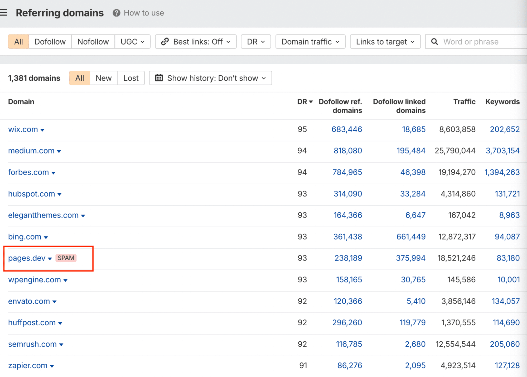This screenshot has width=527, height=377.
Task: Click the How to use help icon
Action: click(116, 13)
